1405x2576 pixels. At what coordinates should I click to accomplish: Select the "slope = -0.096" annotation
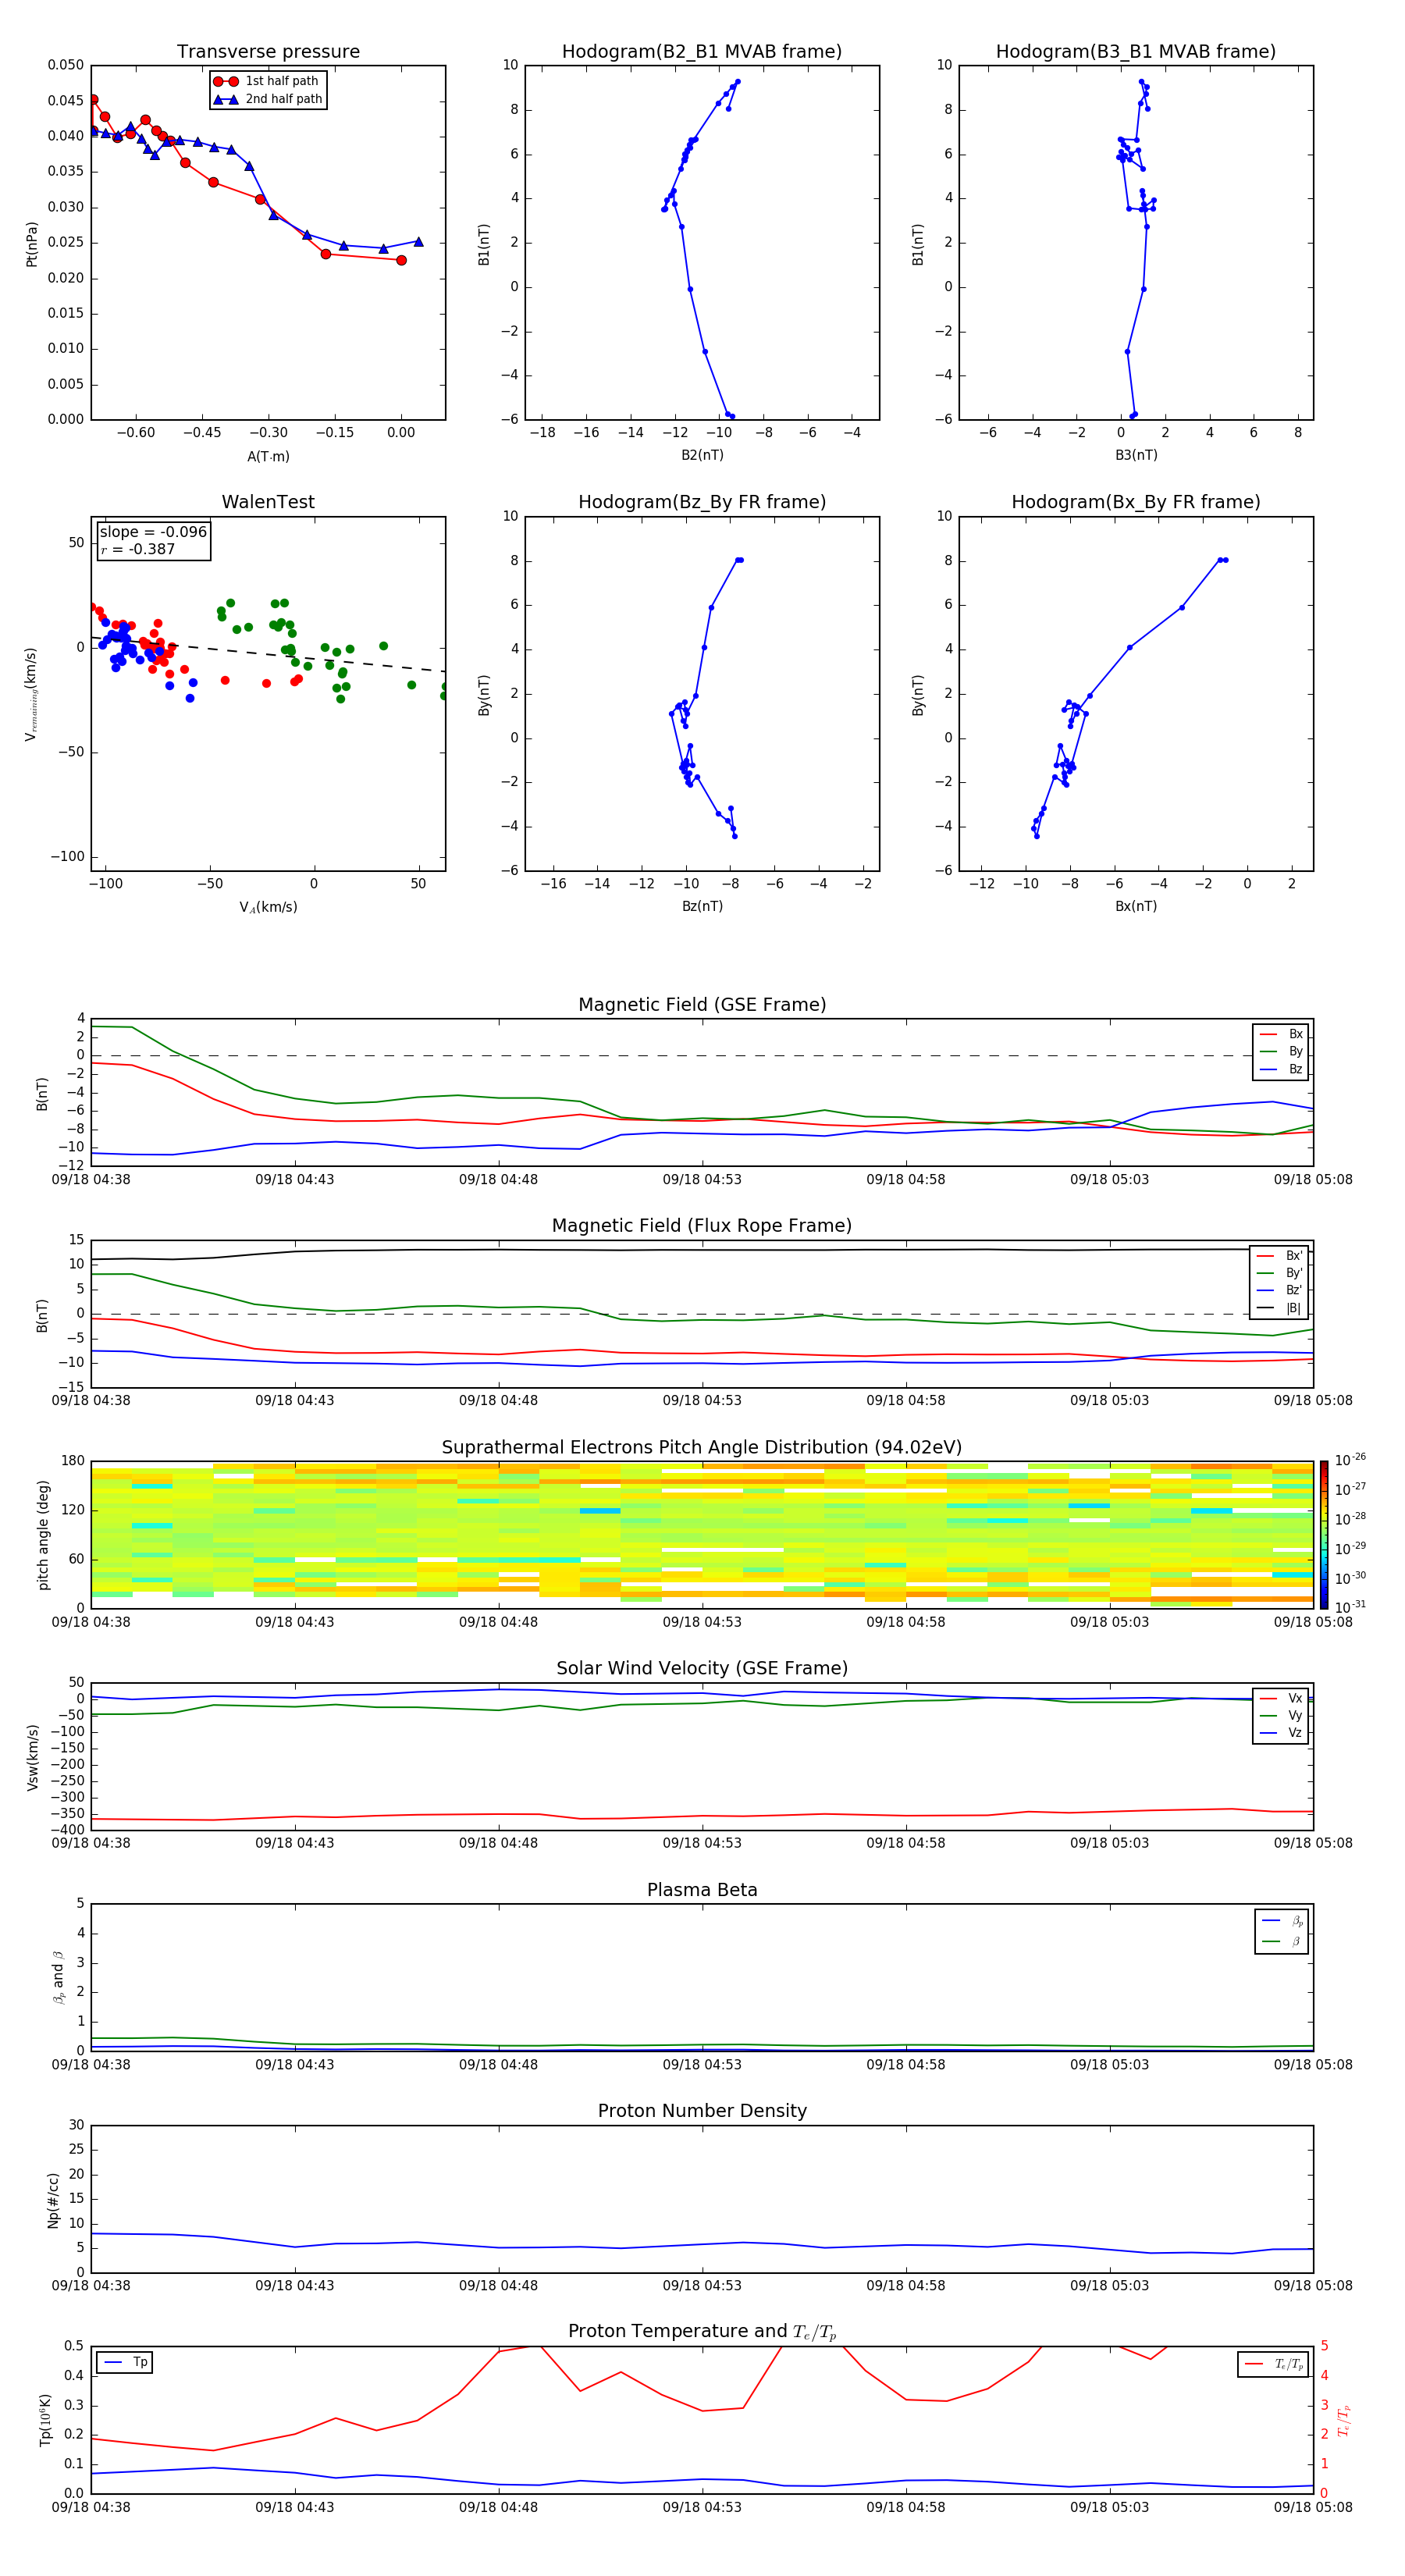(153, 532)
